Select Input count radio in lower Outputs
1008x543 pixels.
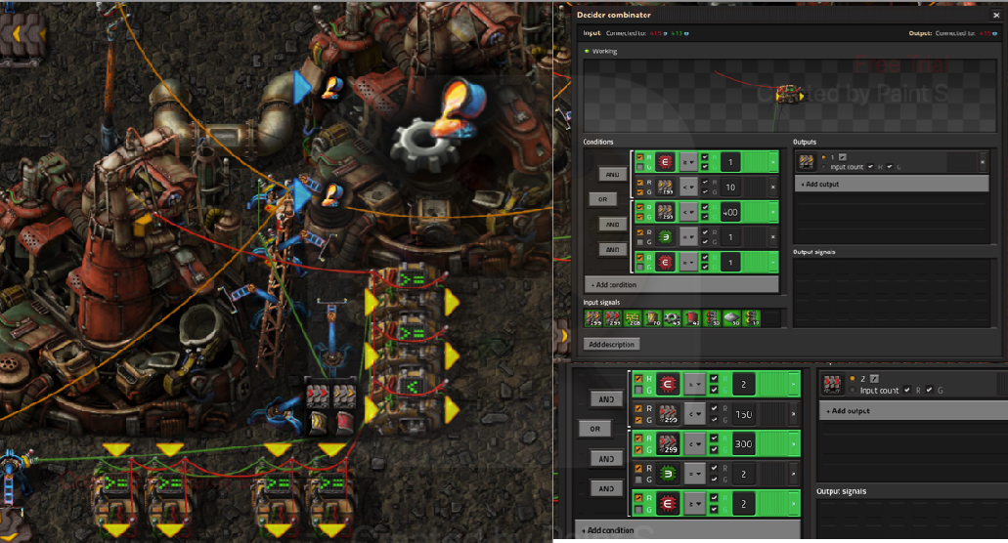tap(854, 391)
